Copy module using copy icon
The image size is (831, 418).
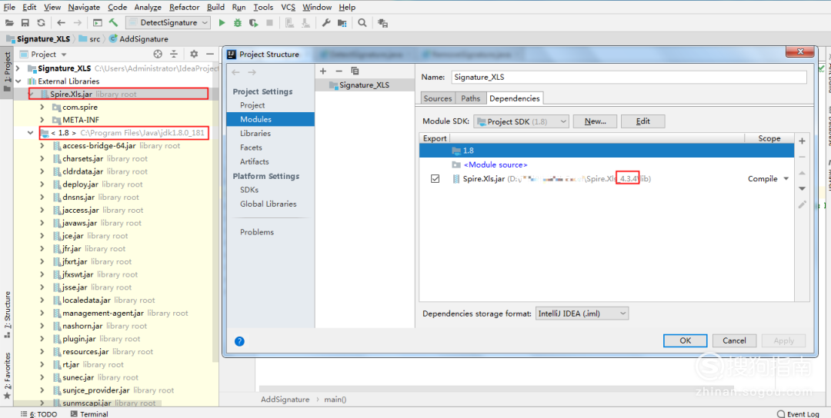pos(355,71)
